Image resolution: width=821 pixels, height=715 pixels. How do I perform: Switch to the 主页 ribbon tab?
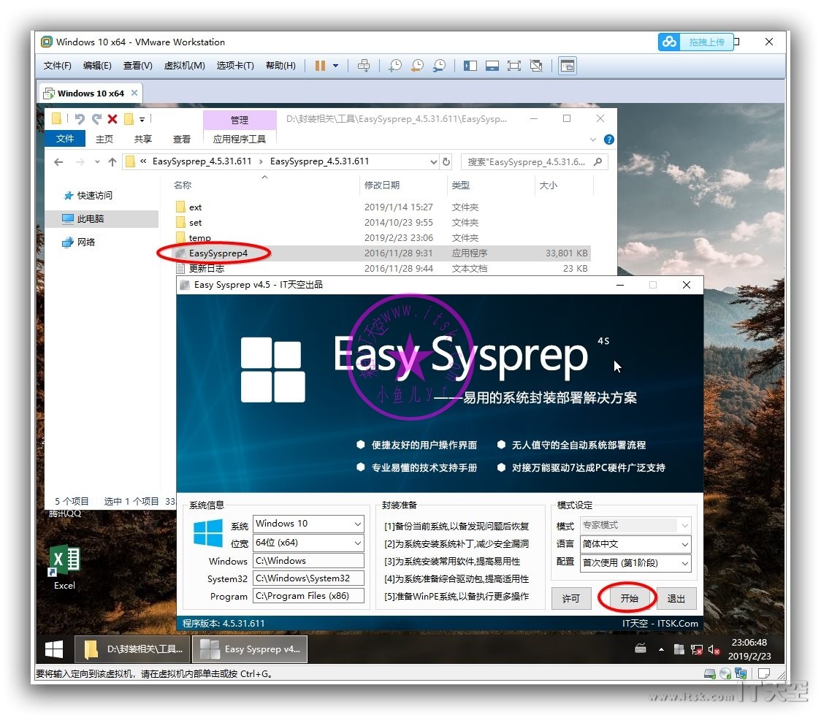click(x=104, y=139)
